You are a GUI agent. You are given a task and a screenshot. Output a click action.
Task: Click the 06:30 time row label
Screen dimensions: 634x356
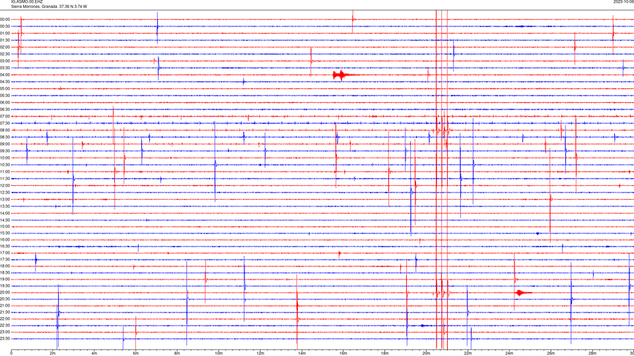click(5, 109)
